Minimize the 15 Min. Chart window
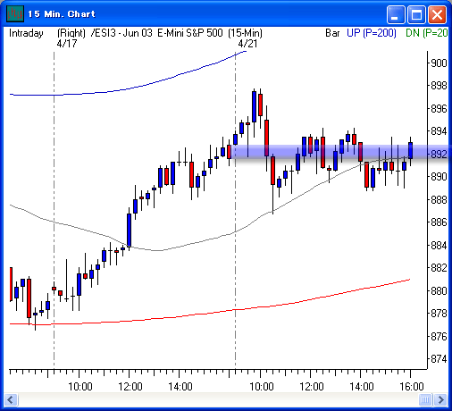 point(396,14)
